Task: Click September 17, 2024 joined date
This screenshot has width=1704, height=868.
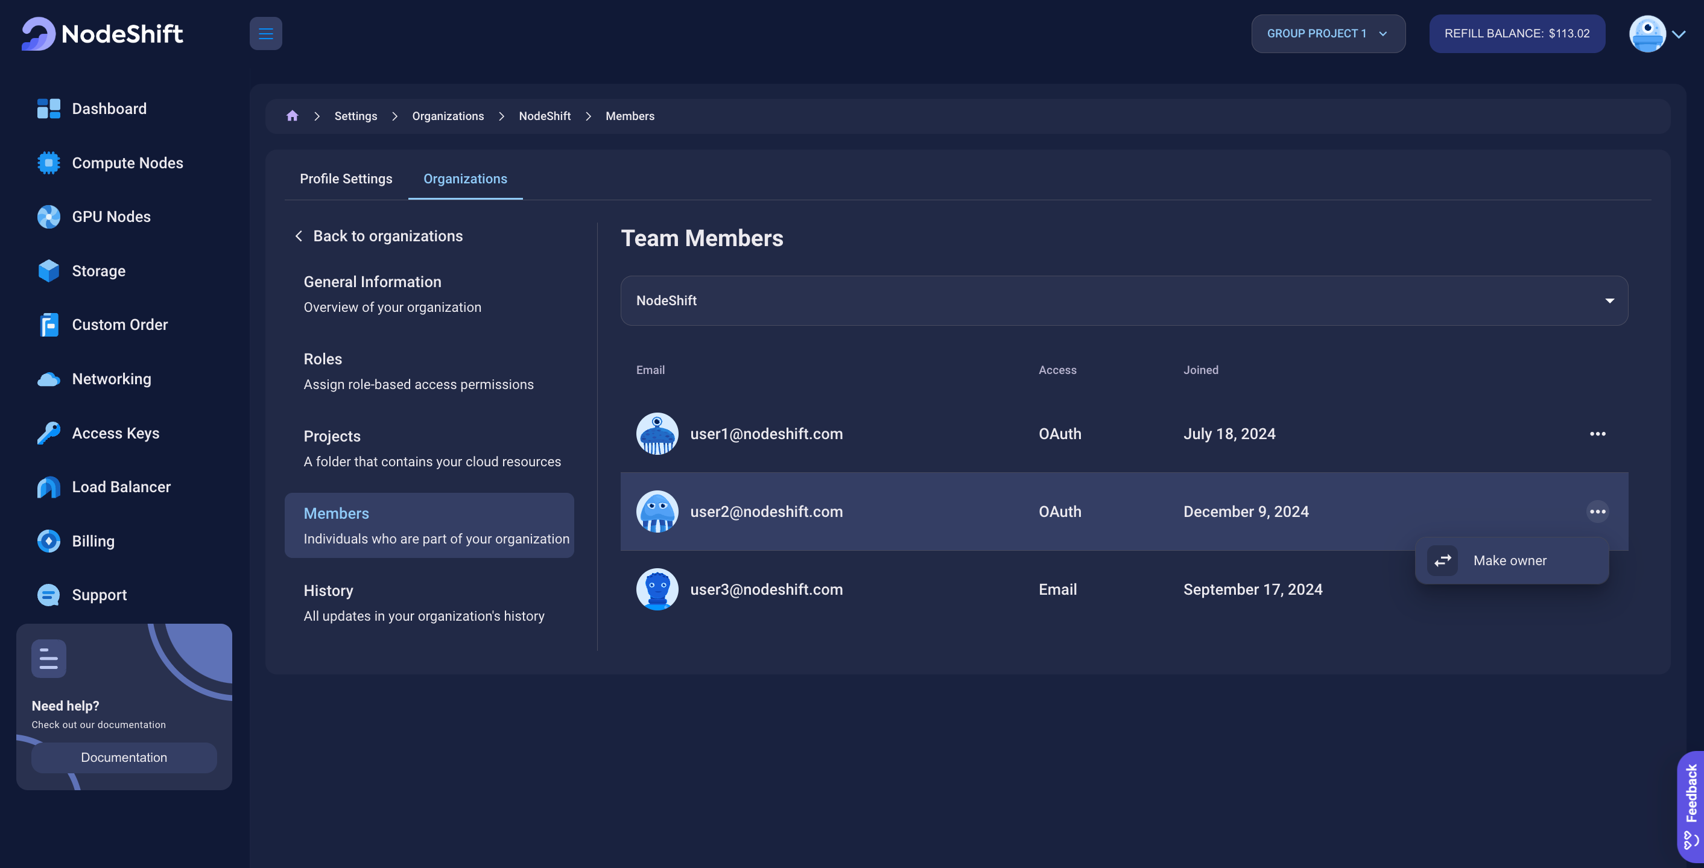Action: 1253,589
